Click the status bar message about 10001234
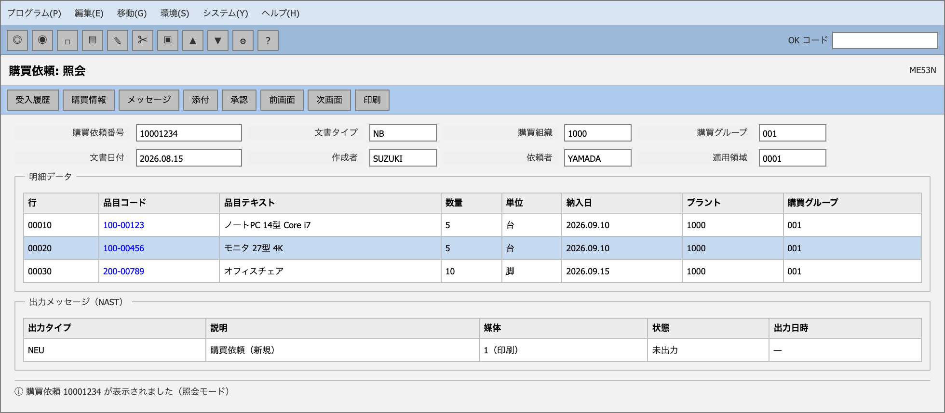The height and width of the screenshot is (413, 945). [122, 392]
